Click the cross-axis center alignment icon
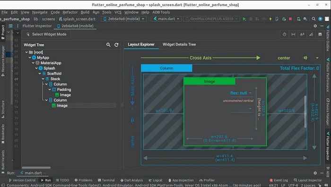Screen dimensions: 331x187 305,58
